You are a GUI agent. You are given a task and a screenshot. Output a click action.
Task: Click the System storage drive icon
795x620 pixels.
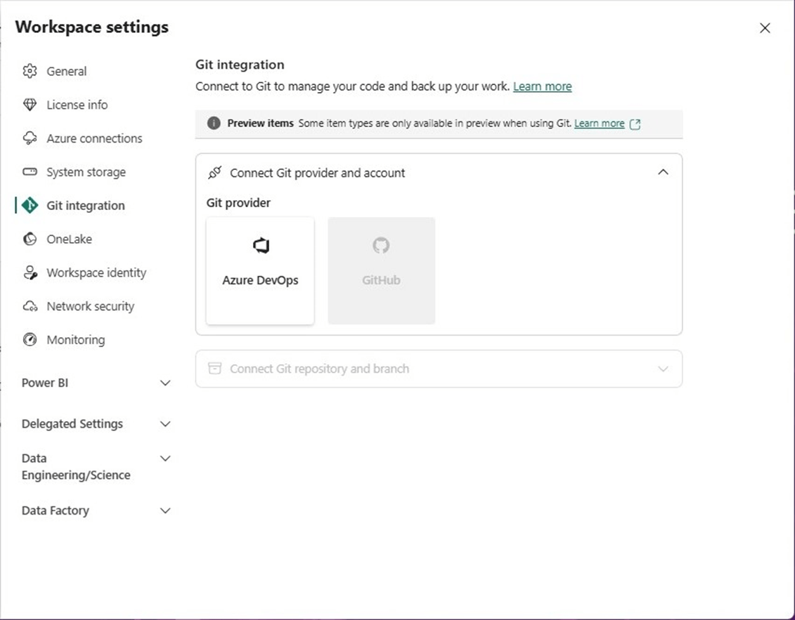(30, 172)
